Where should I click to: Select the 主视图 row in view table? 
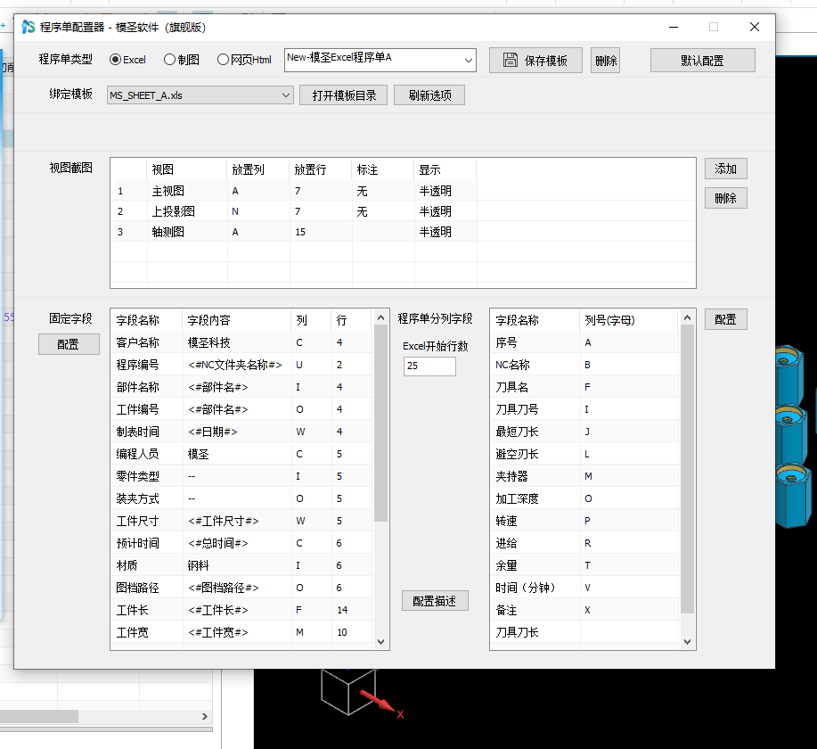[x=403, y=191]
